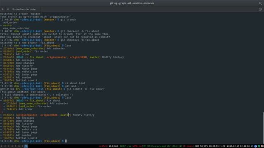
Task: Click the 'add_order' branch in the branch list
Action: point(10,23)
